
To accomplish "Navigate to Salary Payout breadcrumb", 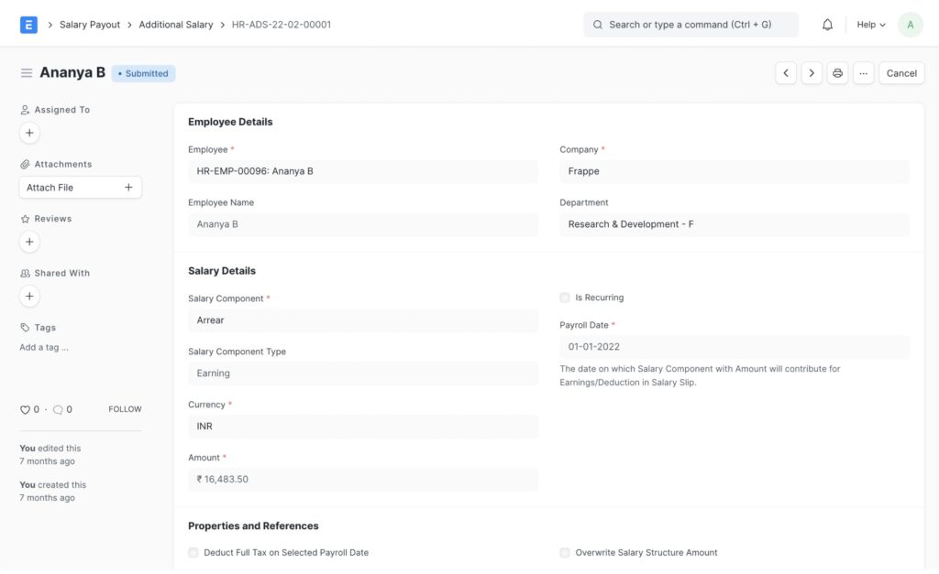I will (90, 25).
